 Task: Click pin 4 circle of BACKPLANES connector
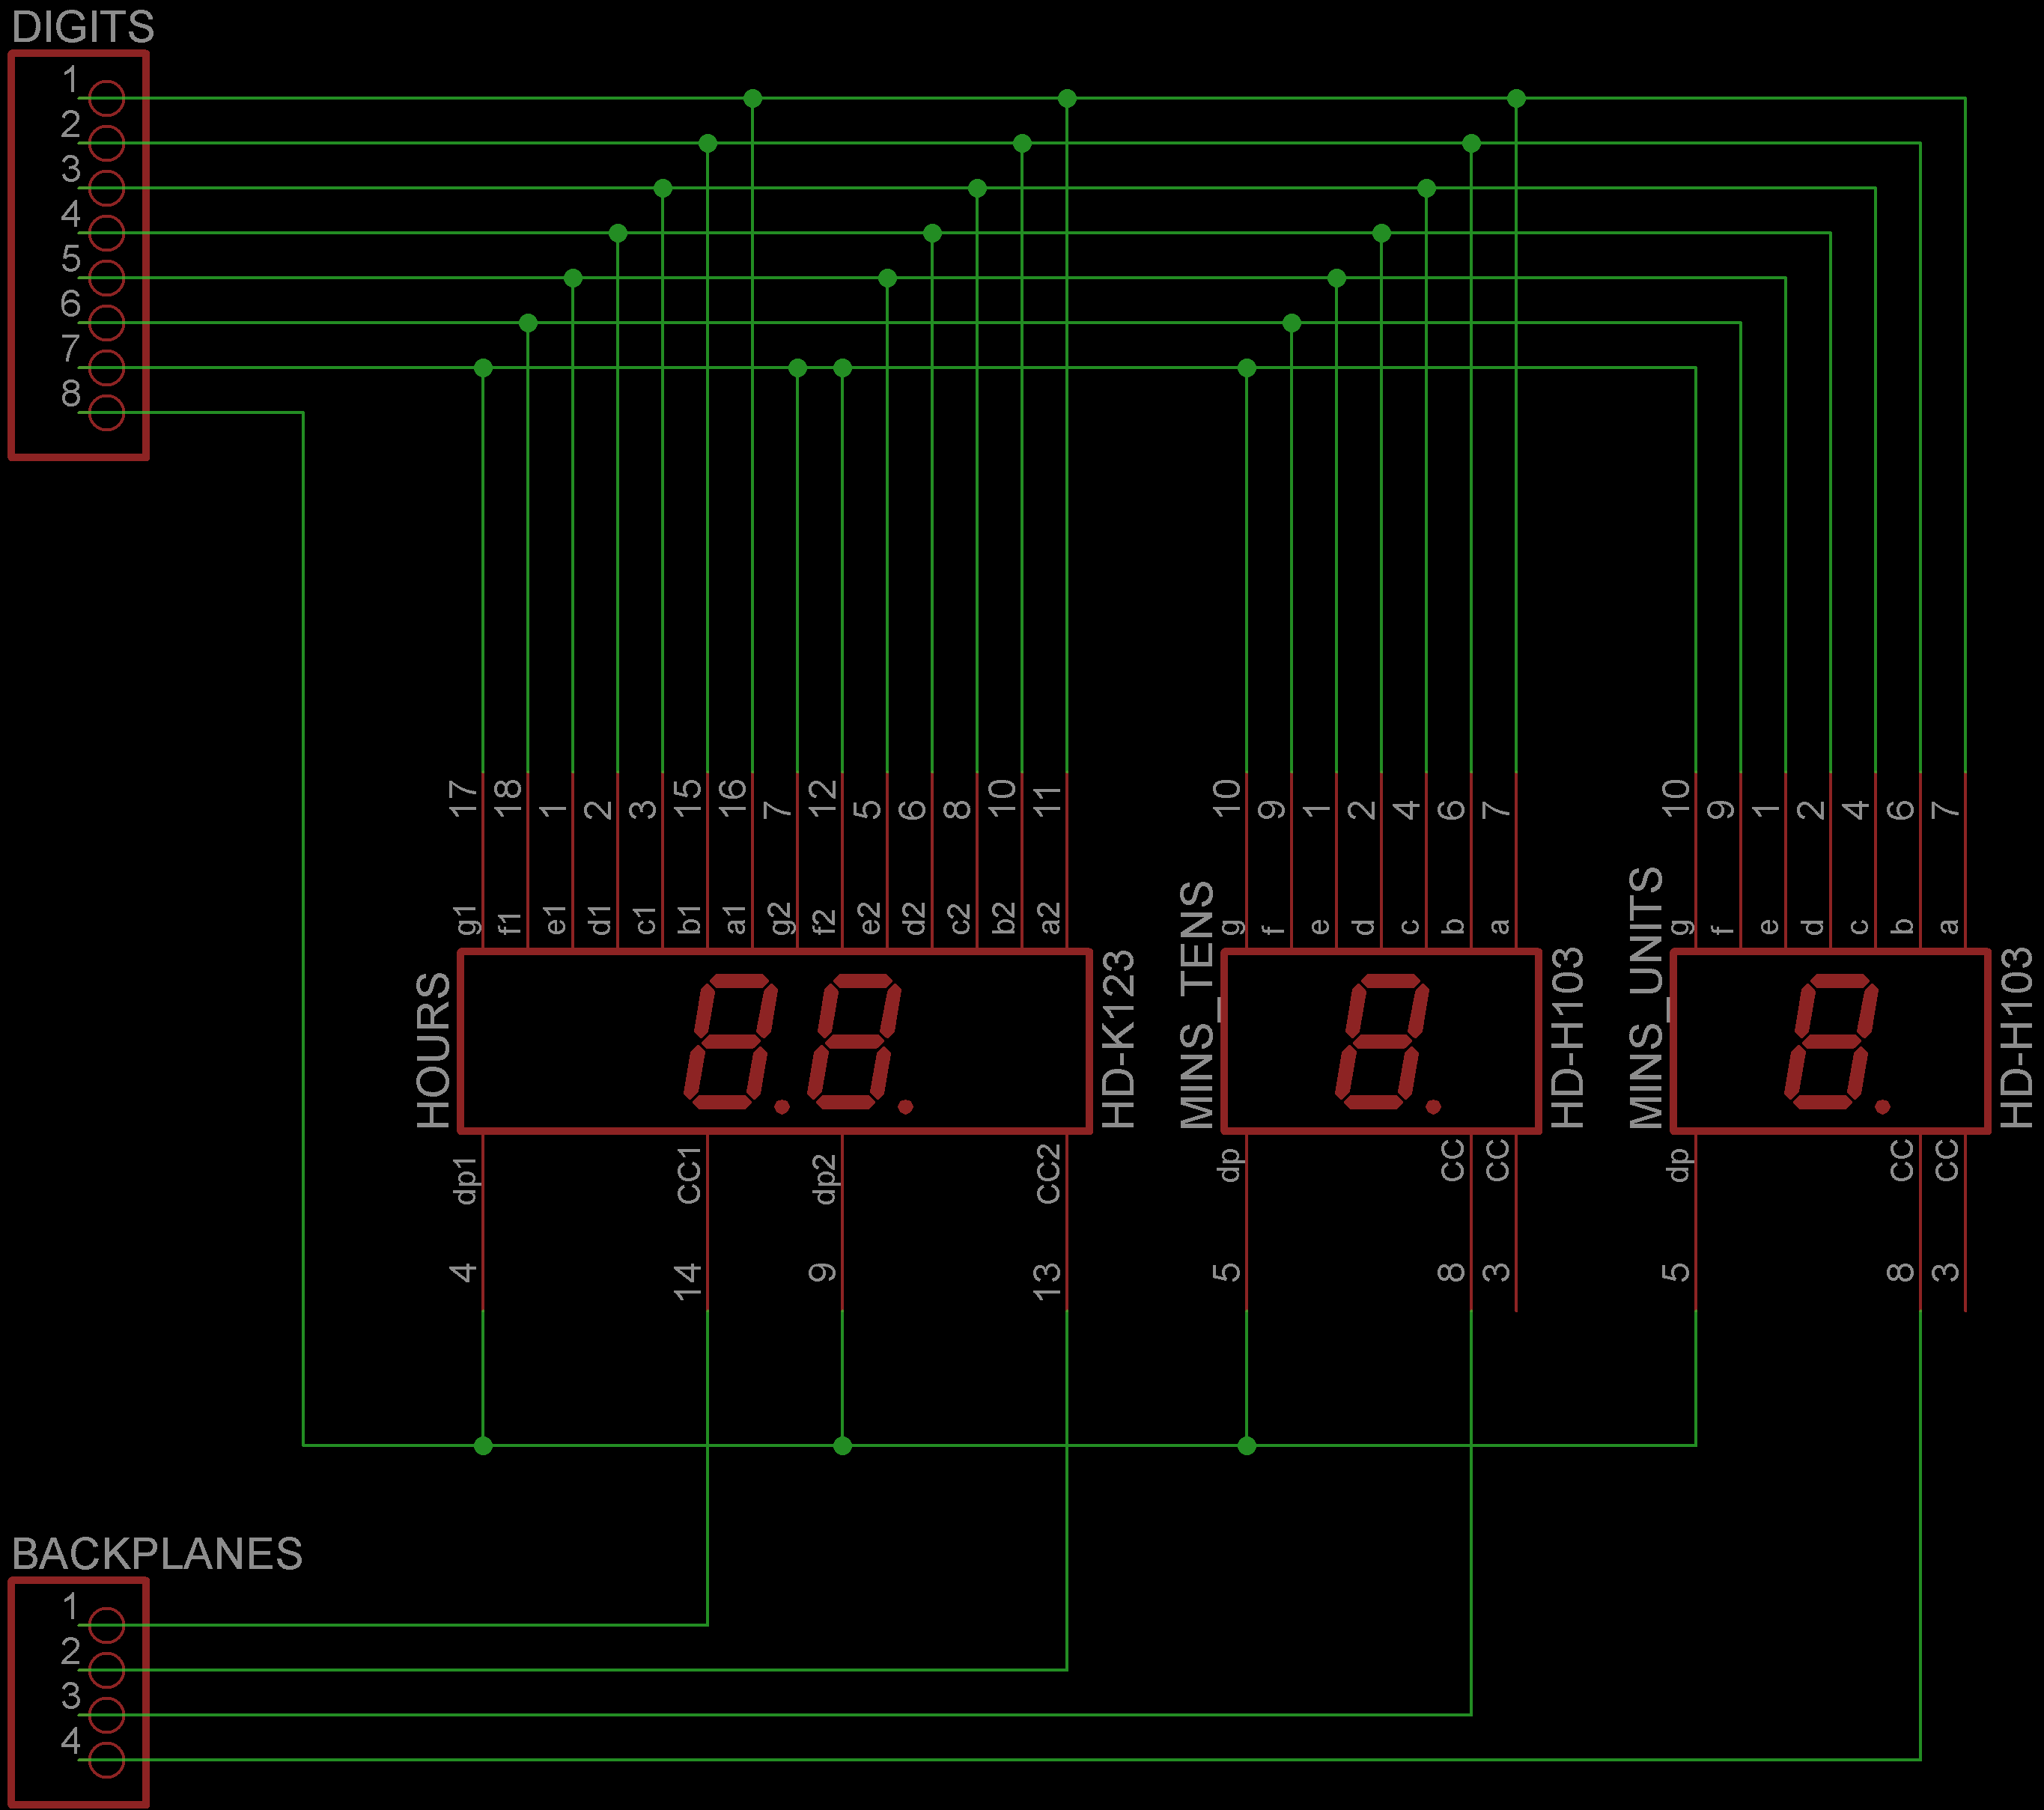pos(107,1760)
